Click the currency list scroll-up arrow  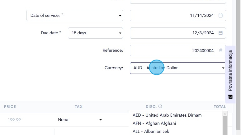click(225, 114)
